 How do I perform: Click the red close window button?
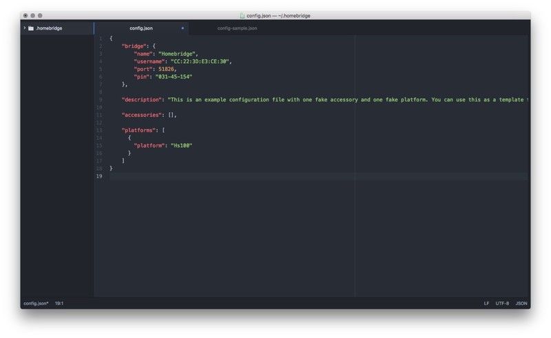click(x=25, y=15)
